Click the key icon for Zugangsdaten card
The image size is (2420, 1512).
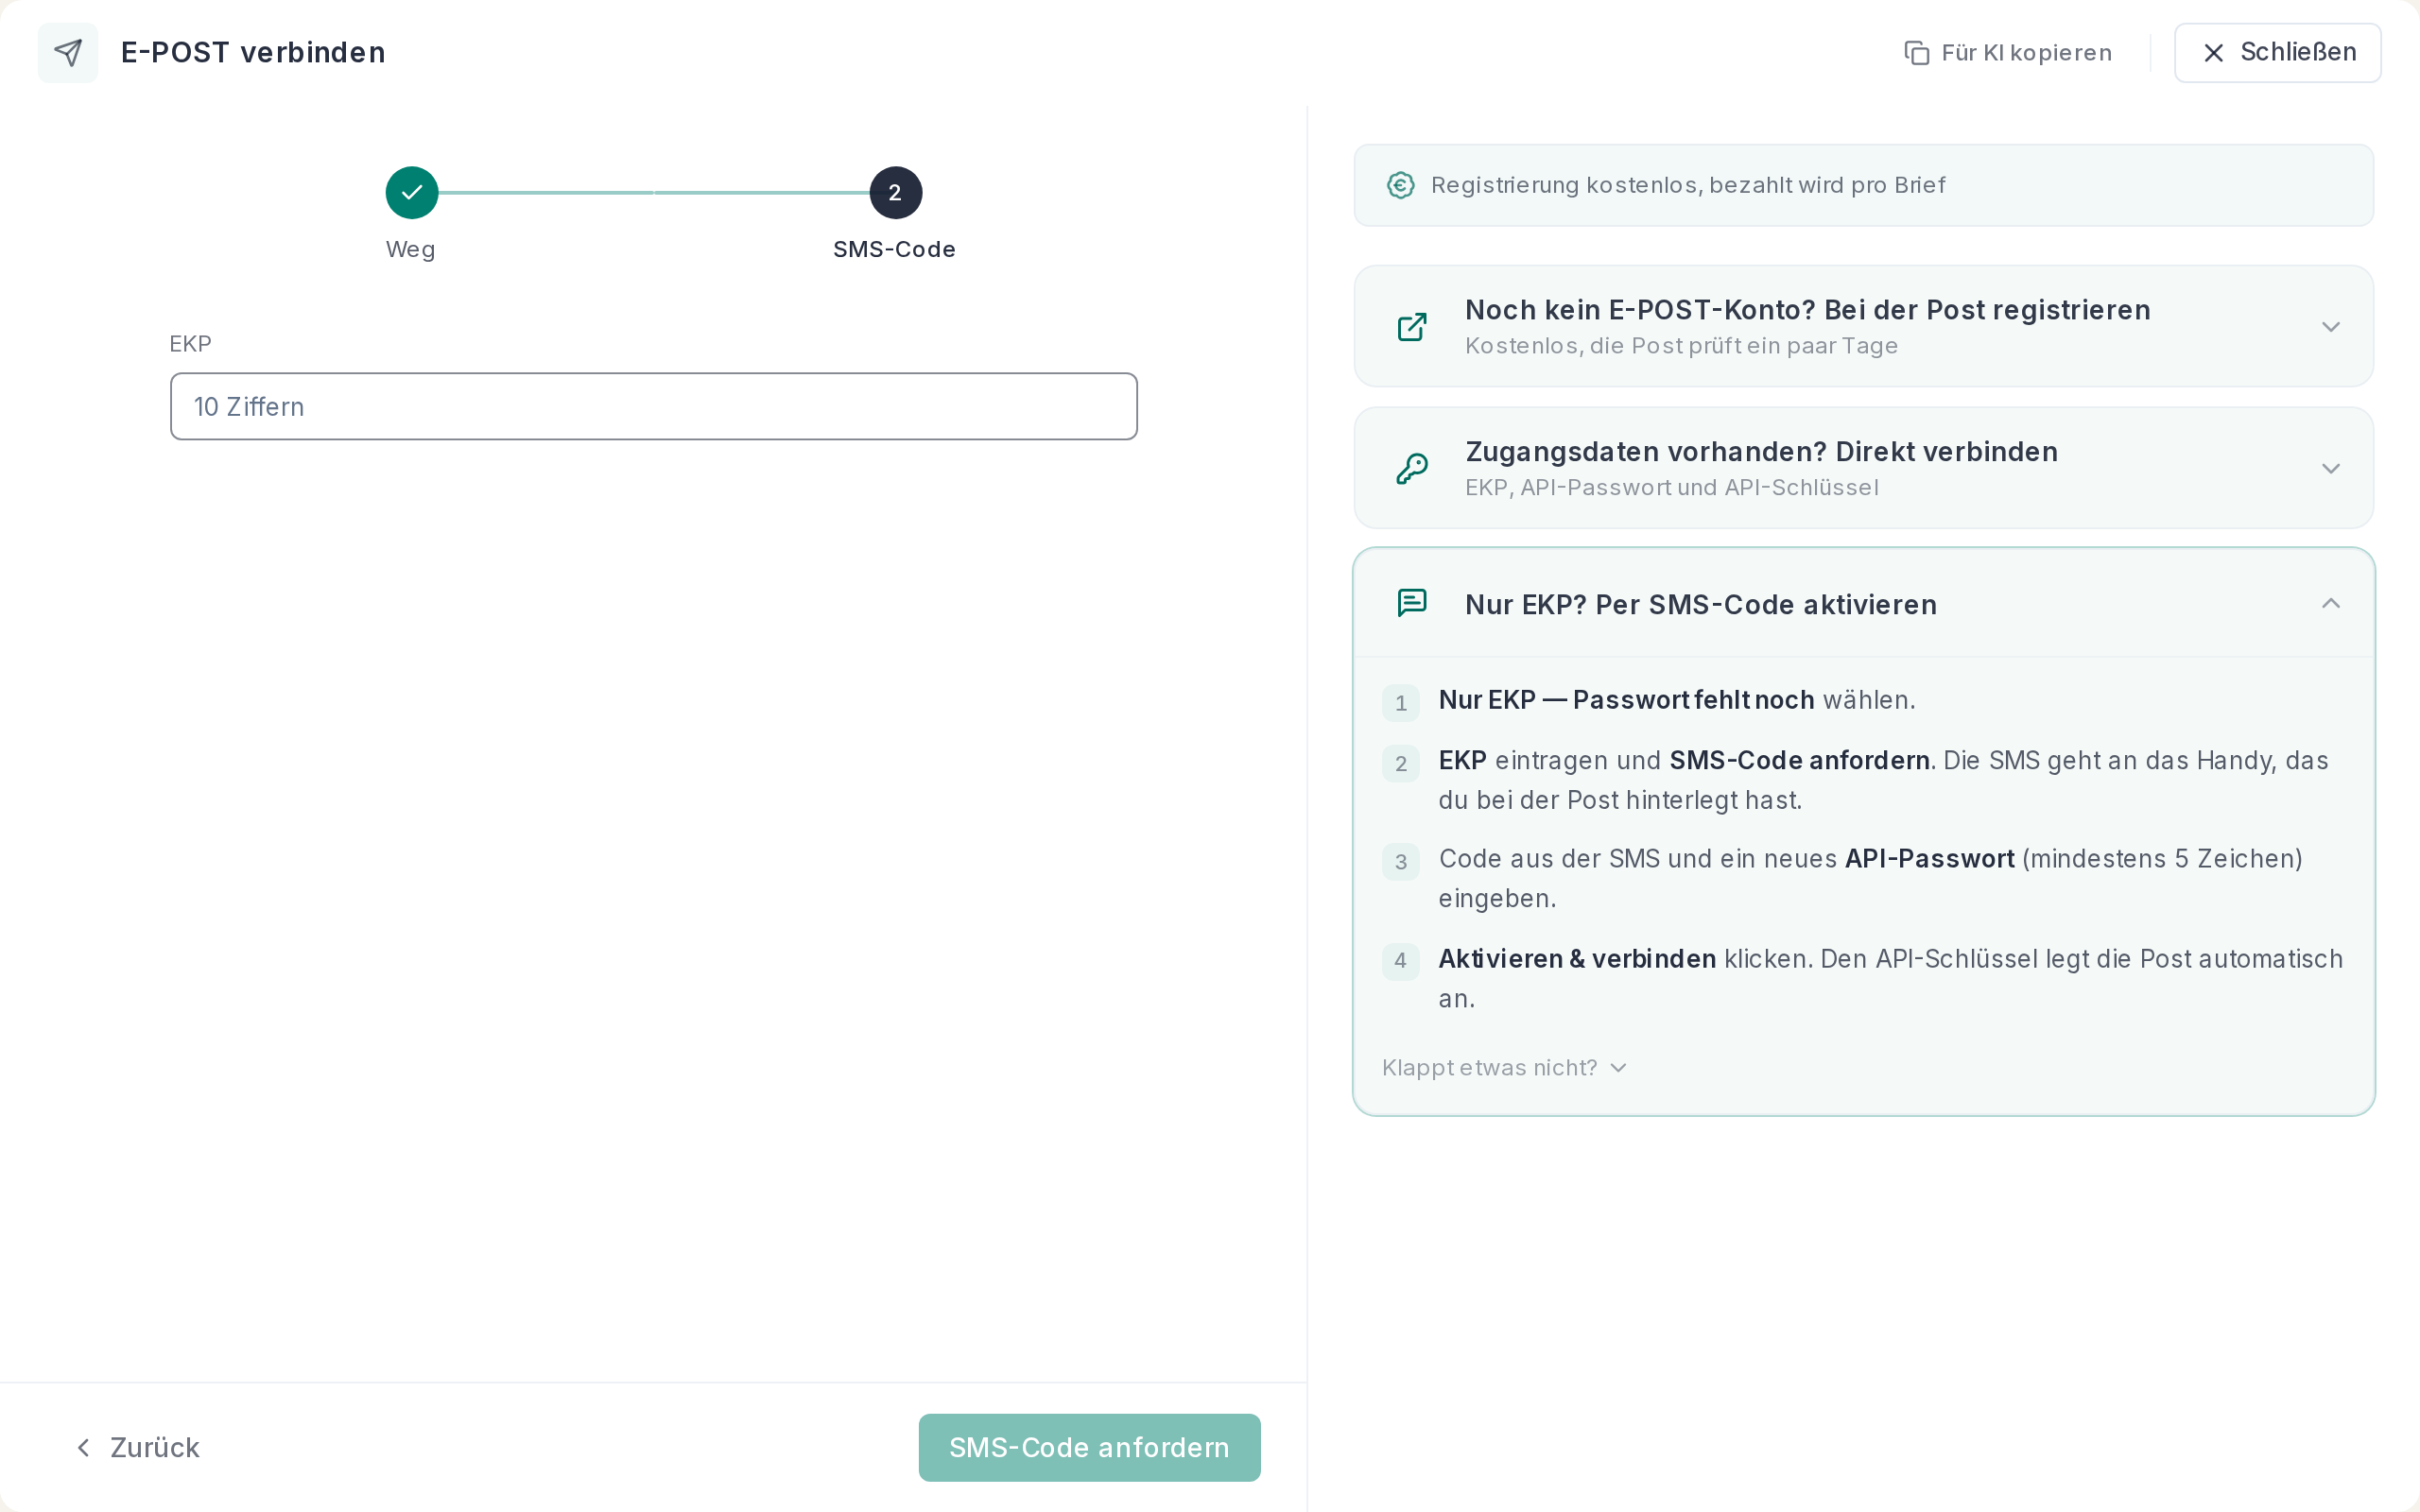point(1411,468)
